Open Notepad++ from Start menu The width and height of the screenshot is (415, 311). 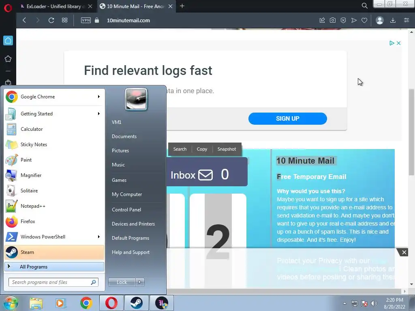[x=54, y=206]
